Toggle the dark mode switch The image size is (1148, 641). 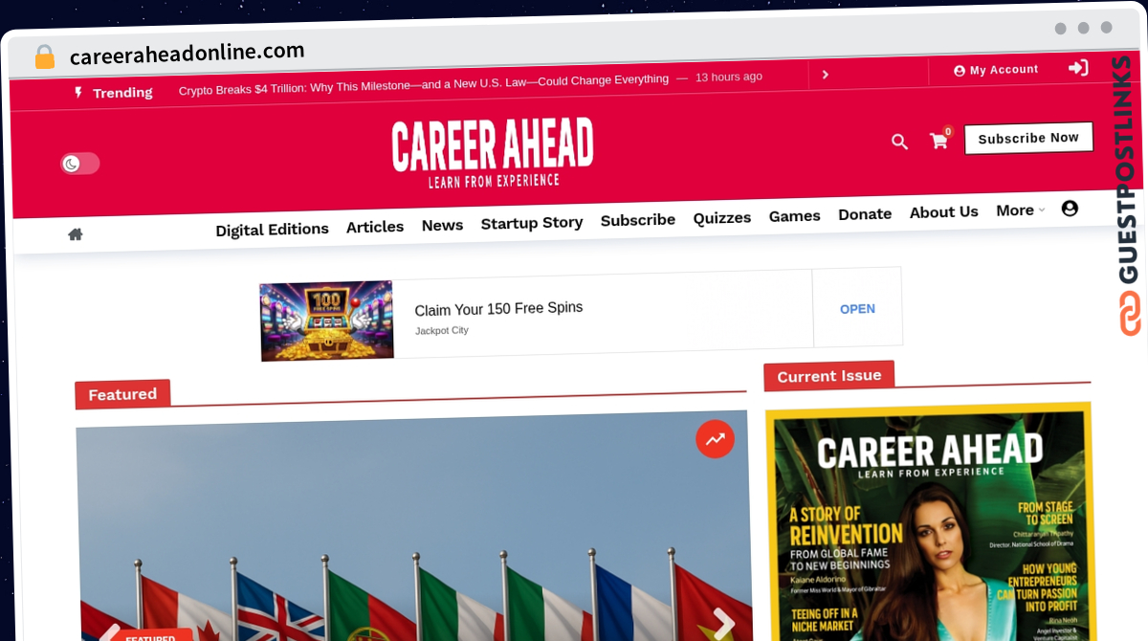tap(80, 164)
